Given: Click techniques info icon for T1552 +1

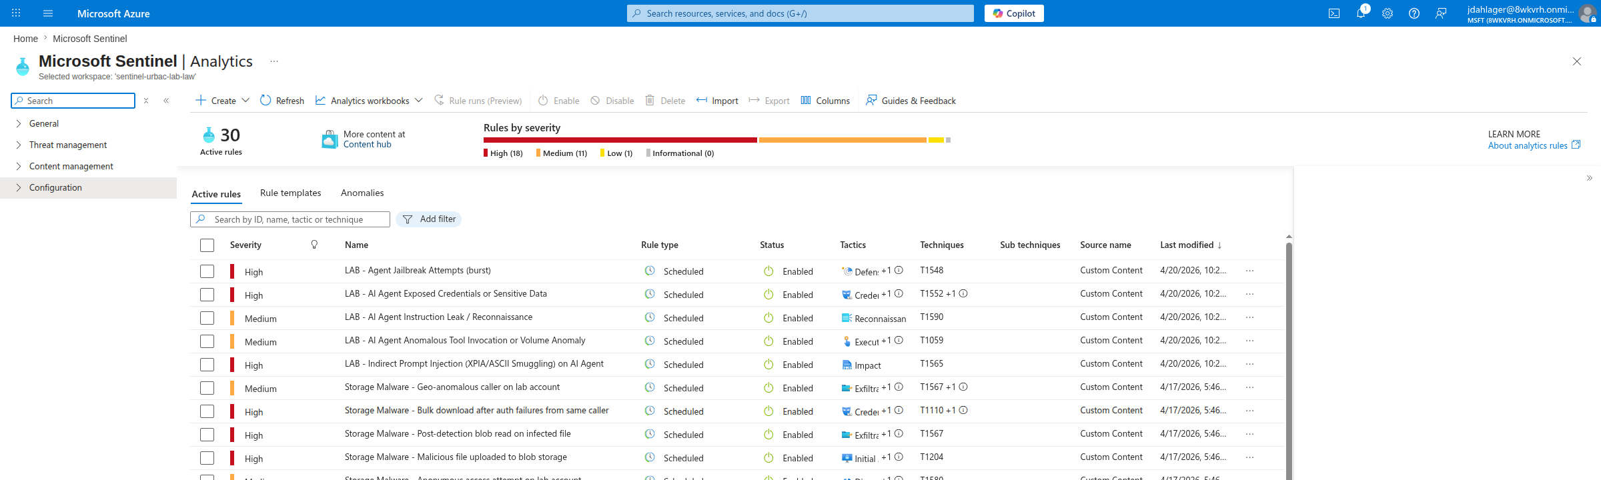Looking at the screenshot, I should click(963, 293).
